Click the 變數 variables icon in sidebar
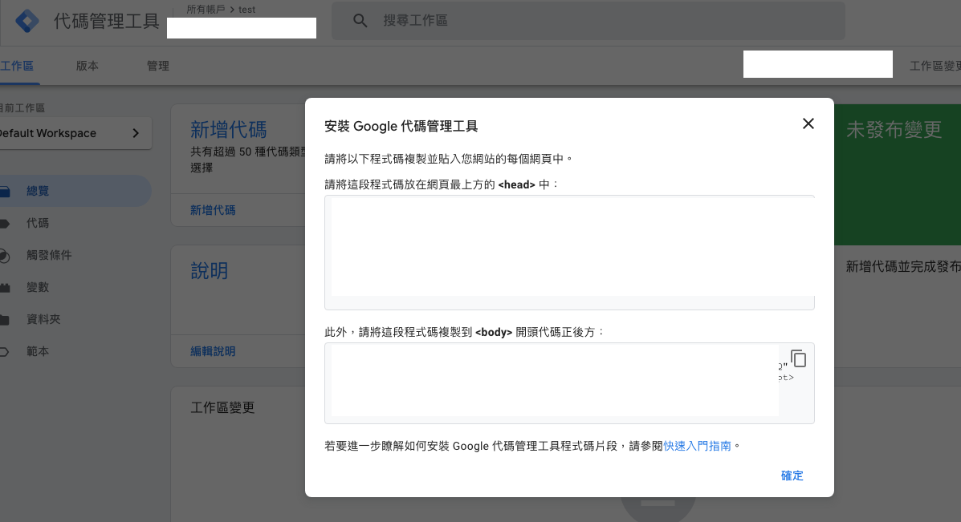961x522 pixels. click(5, 288)
